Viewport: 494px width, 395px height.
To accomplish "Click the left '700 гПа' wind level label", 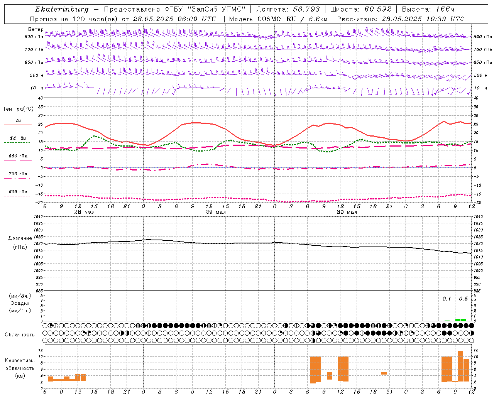I will [x=34, y=49].
